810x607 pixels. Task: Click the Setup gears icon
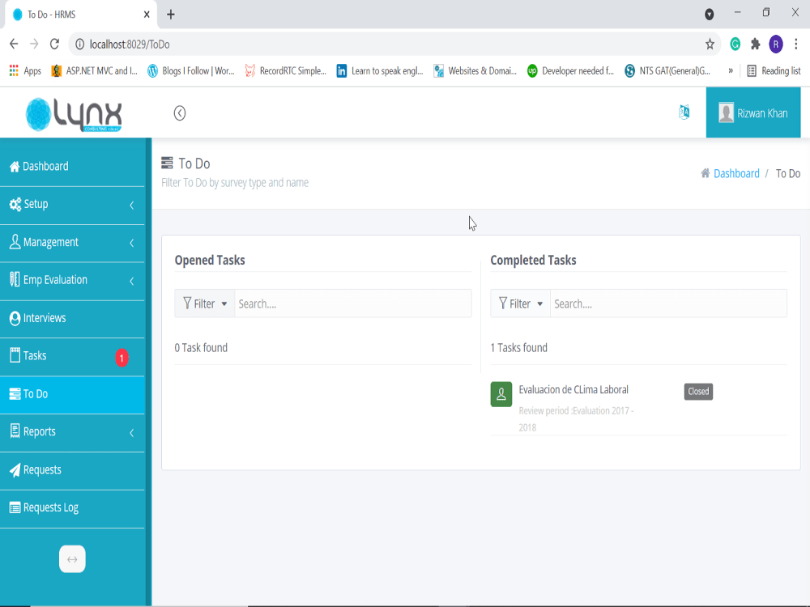point(15,205)
